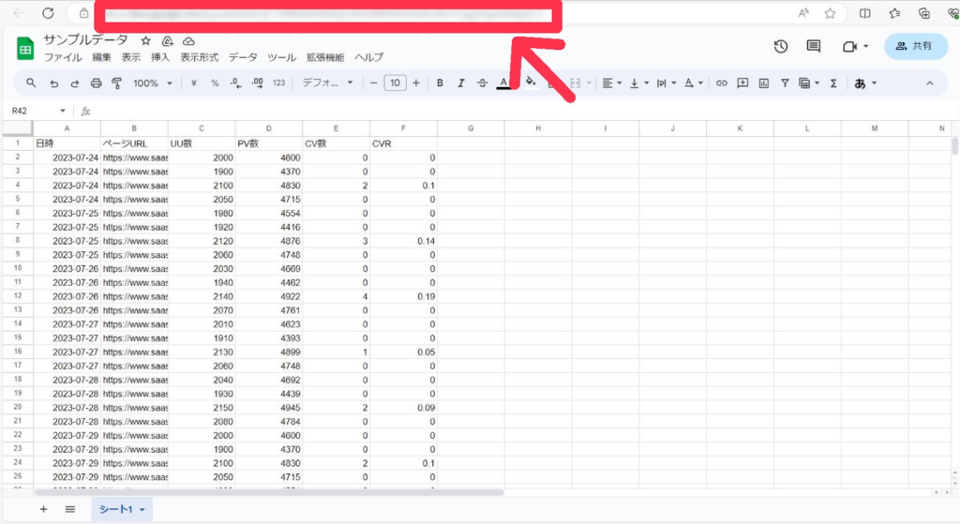The image size is (960, 524).
Task: Toggle italic formatting
Action: tap(460, 83)
